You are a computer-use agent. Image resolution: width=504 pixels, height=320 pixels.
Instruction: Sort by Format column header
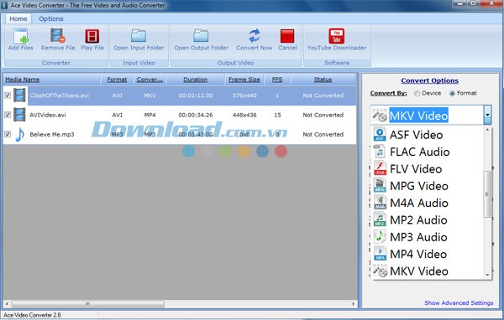(x=117, y=80)
